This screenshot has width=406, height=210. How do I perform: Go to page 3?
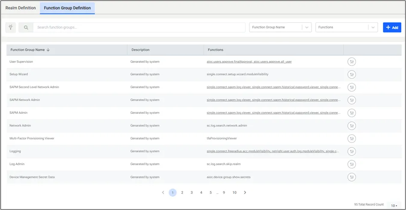pos(192,192)
